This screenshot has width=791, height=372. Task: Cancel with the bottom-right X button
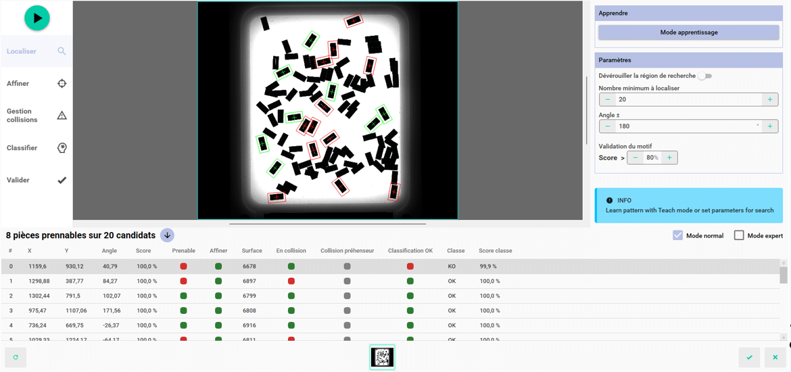[x=775, y=357]
